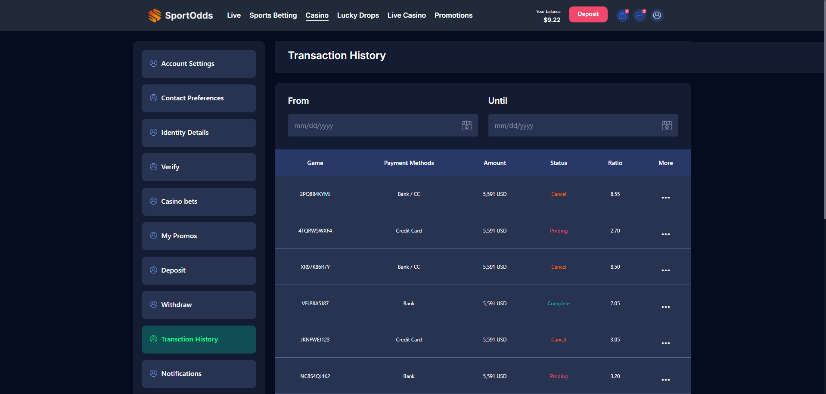Click the My Promos sidebar user icon
The width and height of the screenshot is (826, 394).
[x=153, y=236]
